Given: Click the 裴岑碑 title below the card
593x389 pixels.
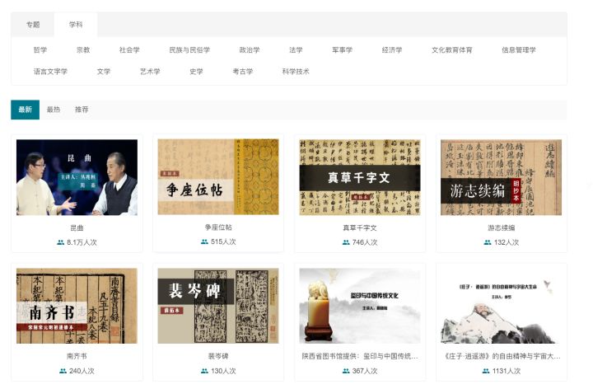Looking at the screenshot, I should (x=218, y=357).
